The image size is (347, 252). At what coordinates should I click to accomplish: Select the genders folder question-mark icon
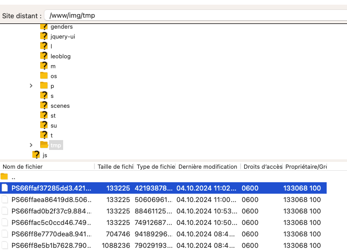(44, 27)
